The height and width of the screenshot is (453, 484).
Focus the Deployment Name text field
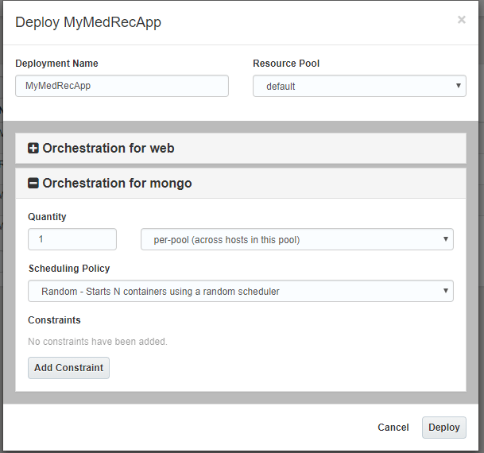122,86
